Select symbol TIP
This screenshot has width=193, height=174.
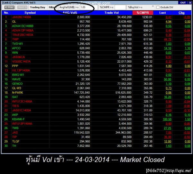(x=14, y=137)
